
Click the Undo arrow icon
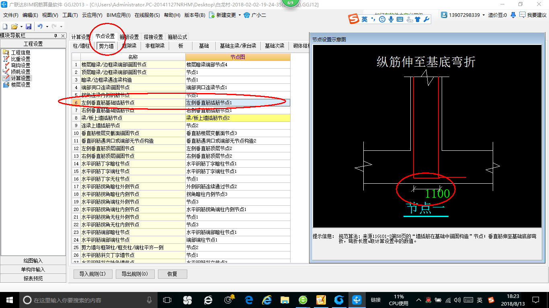[40, 26]
